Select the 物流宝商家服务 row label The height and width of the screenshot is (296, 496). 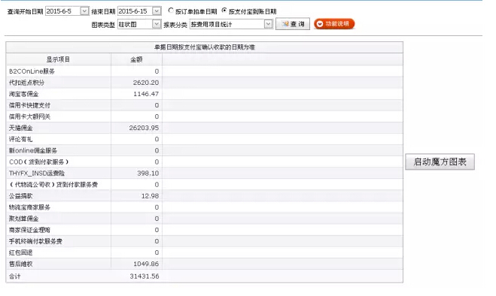29,207
